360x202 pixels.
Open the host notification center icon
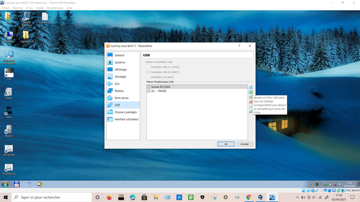point(353,197)
